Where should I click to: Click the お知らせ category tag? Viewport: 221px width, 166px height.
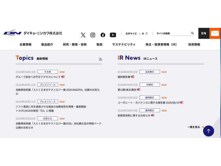(48, 118)
